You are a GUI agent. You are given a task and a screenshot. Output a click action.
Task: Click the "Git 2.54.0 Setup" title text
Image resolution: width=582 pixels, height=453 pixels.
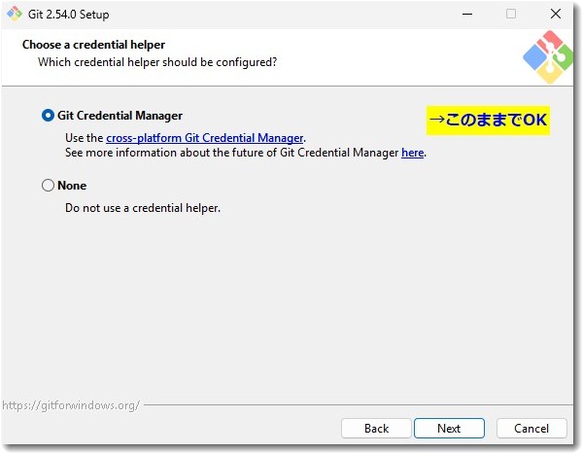point(69,15)
